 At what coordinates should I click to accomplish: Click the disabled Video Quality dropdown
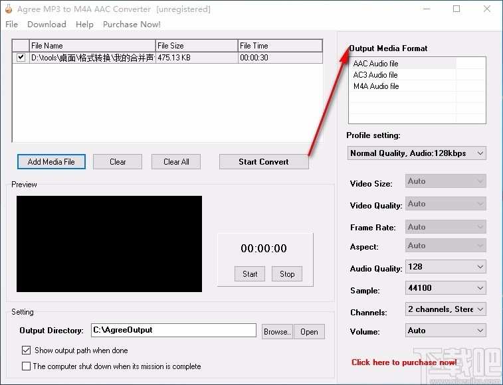[446, 204]
